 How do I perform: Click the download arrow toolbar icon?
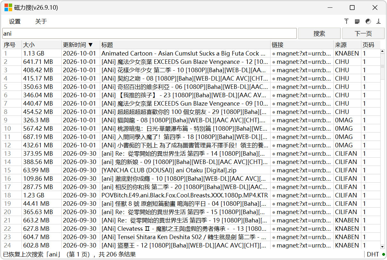[x=379, y=22]
